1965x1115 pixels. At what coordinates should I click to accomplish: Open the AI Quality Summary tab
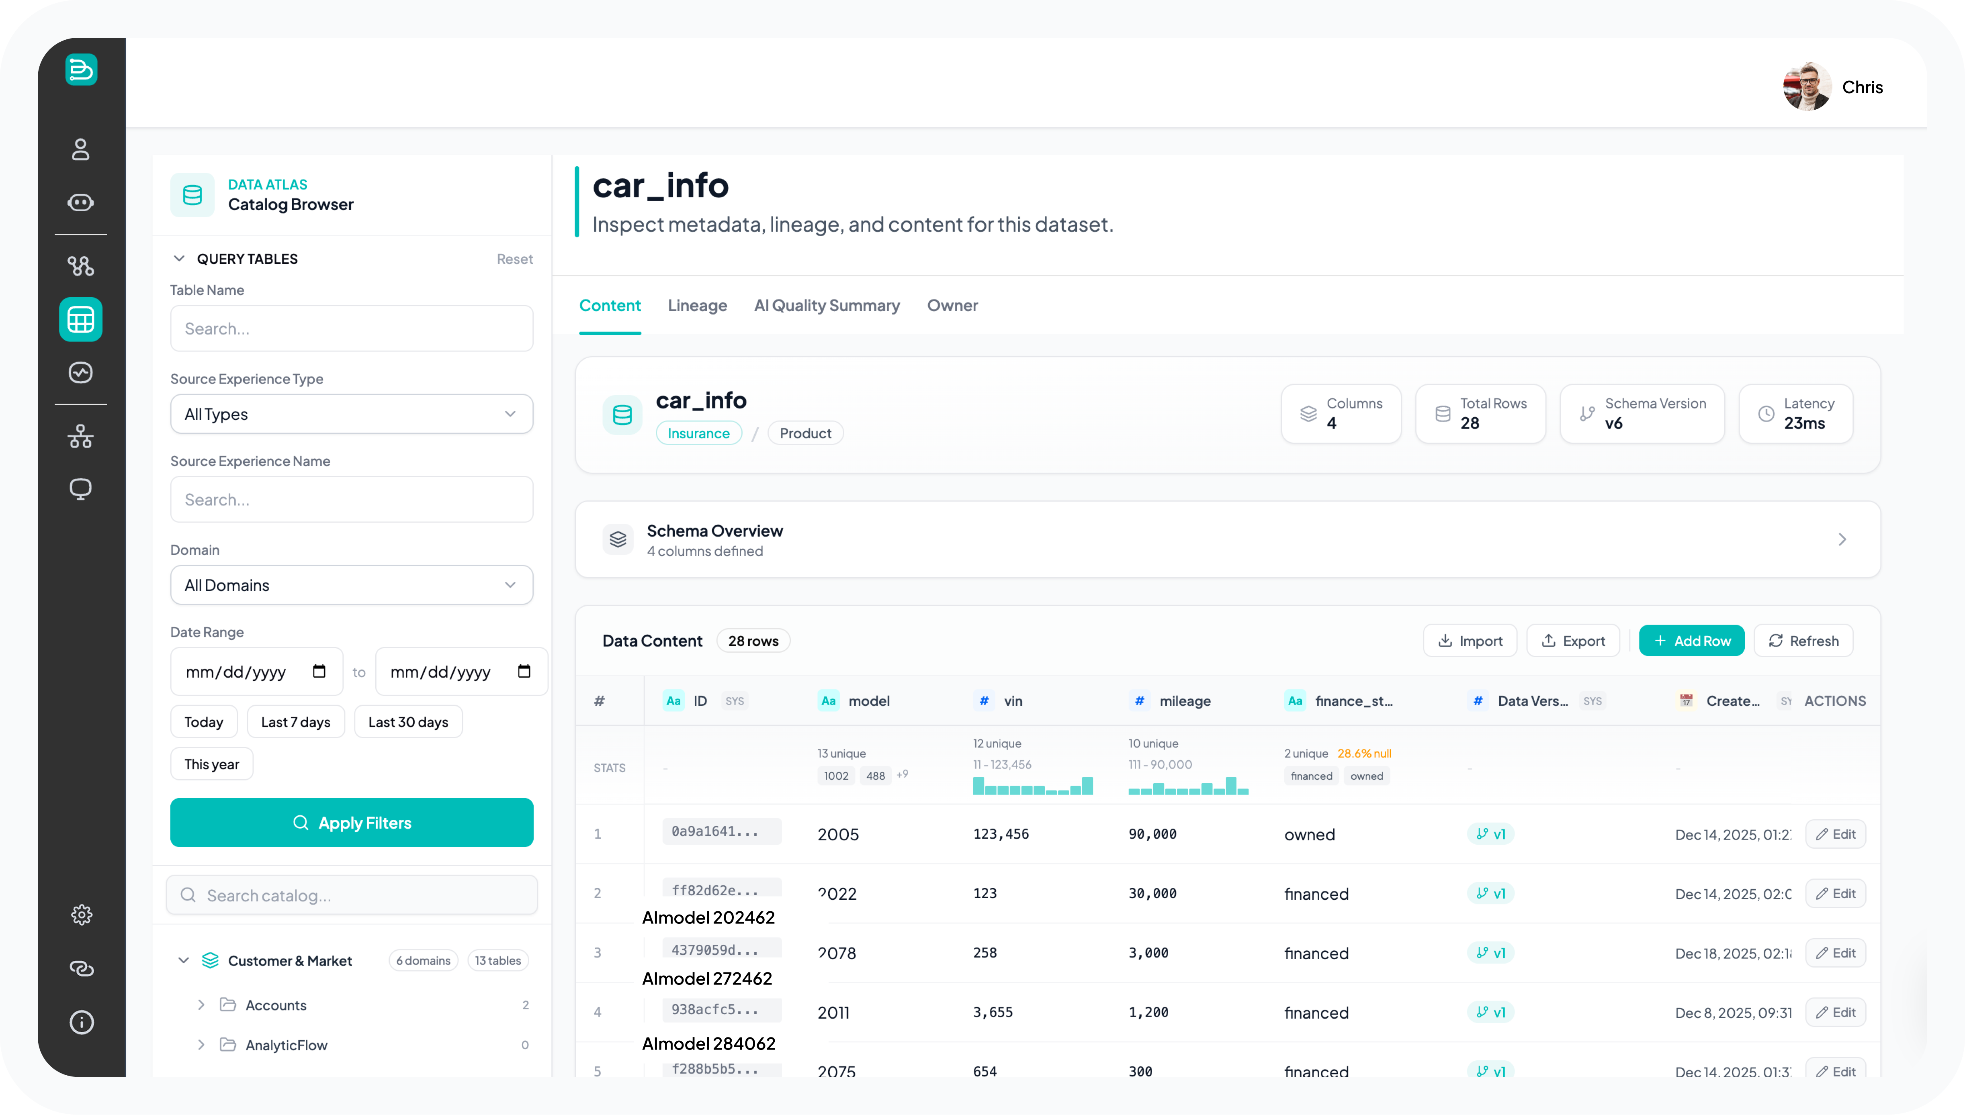click(827, 306)
